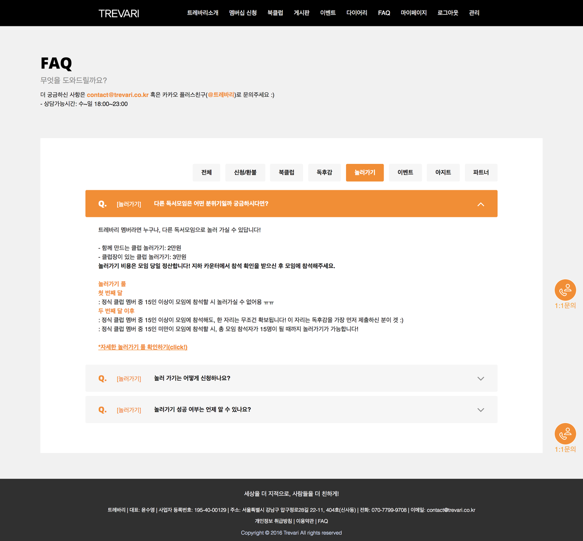Select the 전체 FAQ category tab
Screen dimensions: 583x541
(206, 173)
